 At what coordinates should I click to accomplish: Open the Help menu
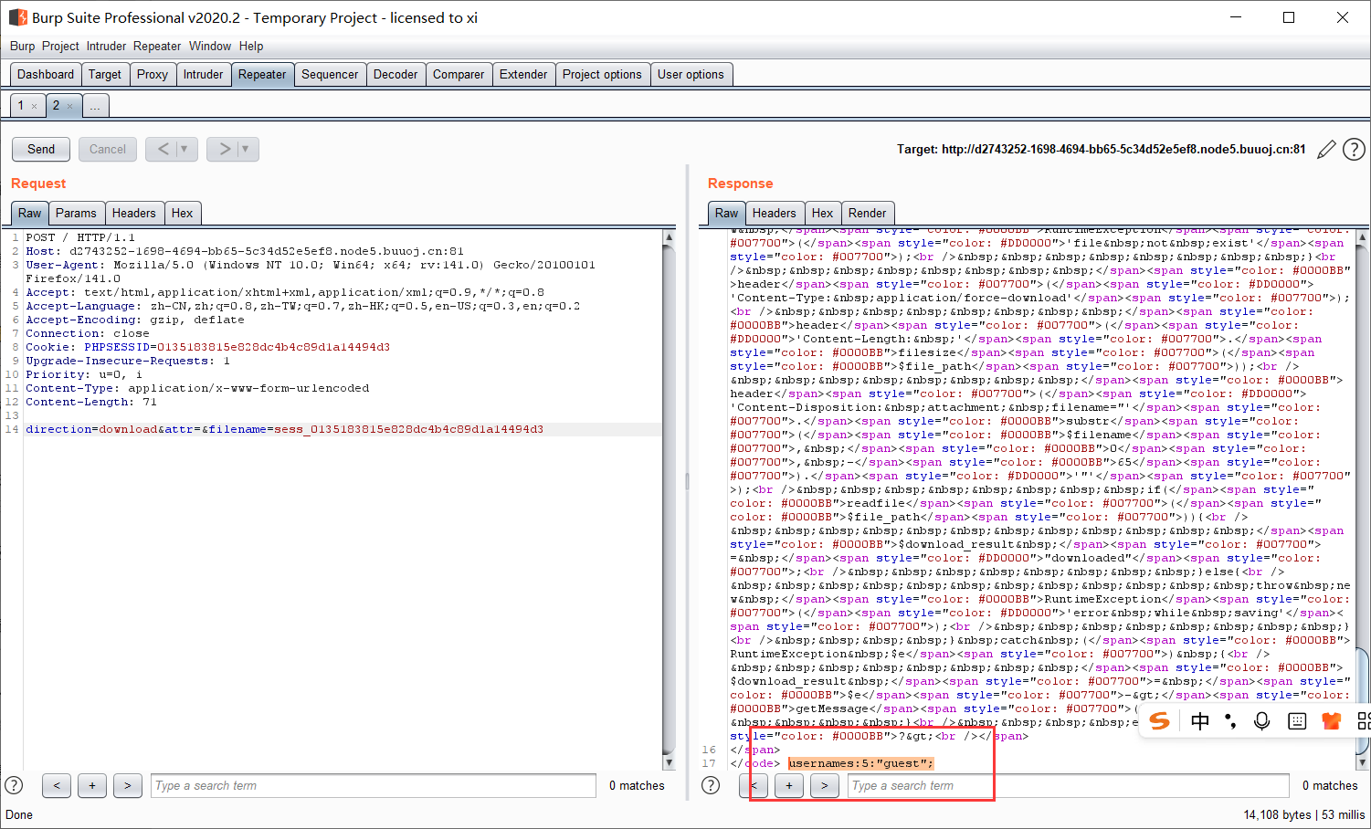251,46
